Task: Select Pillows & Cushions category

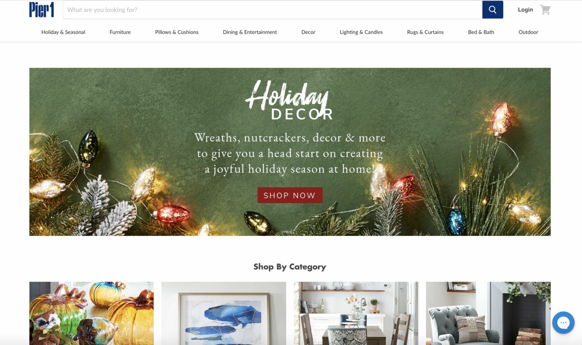Action: point(177,32)
